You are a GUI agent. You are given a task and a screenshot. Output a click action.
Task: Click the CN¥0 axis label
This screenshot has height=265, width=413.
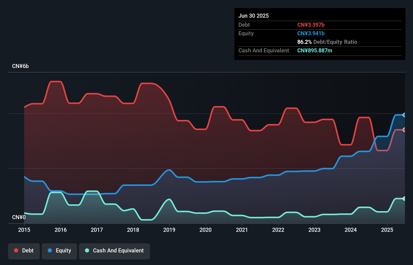[x=19, y=217]
